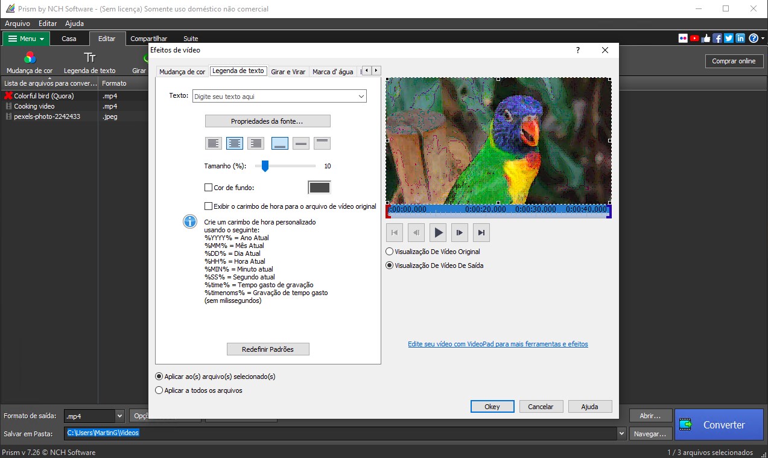The height and width of the screenshot is (458, 768).
Task: Enable Exibir o carimbo de hora checkbox
Action: pos(209,206)
